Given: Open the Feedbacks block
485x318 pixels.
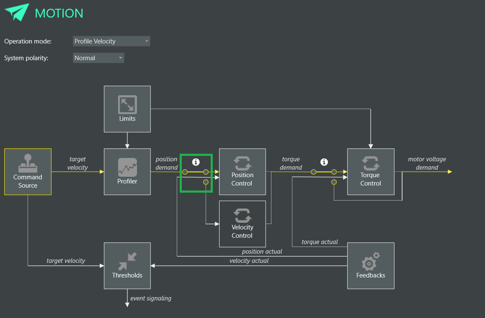Looking at the screenshot, I should (x=371, y=265).
